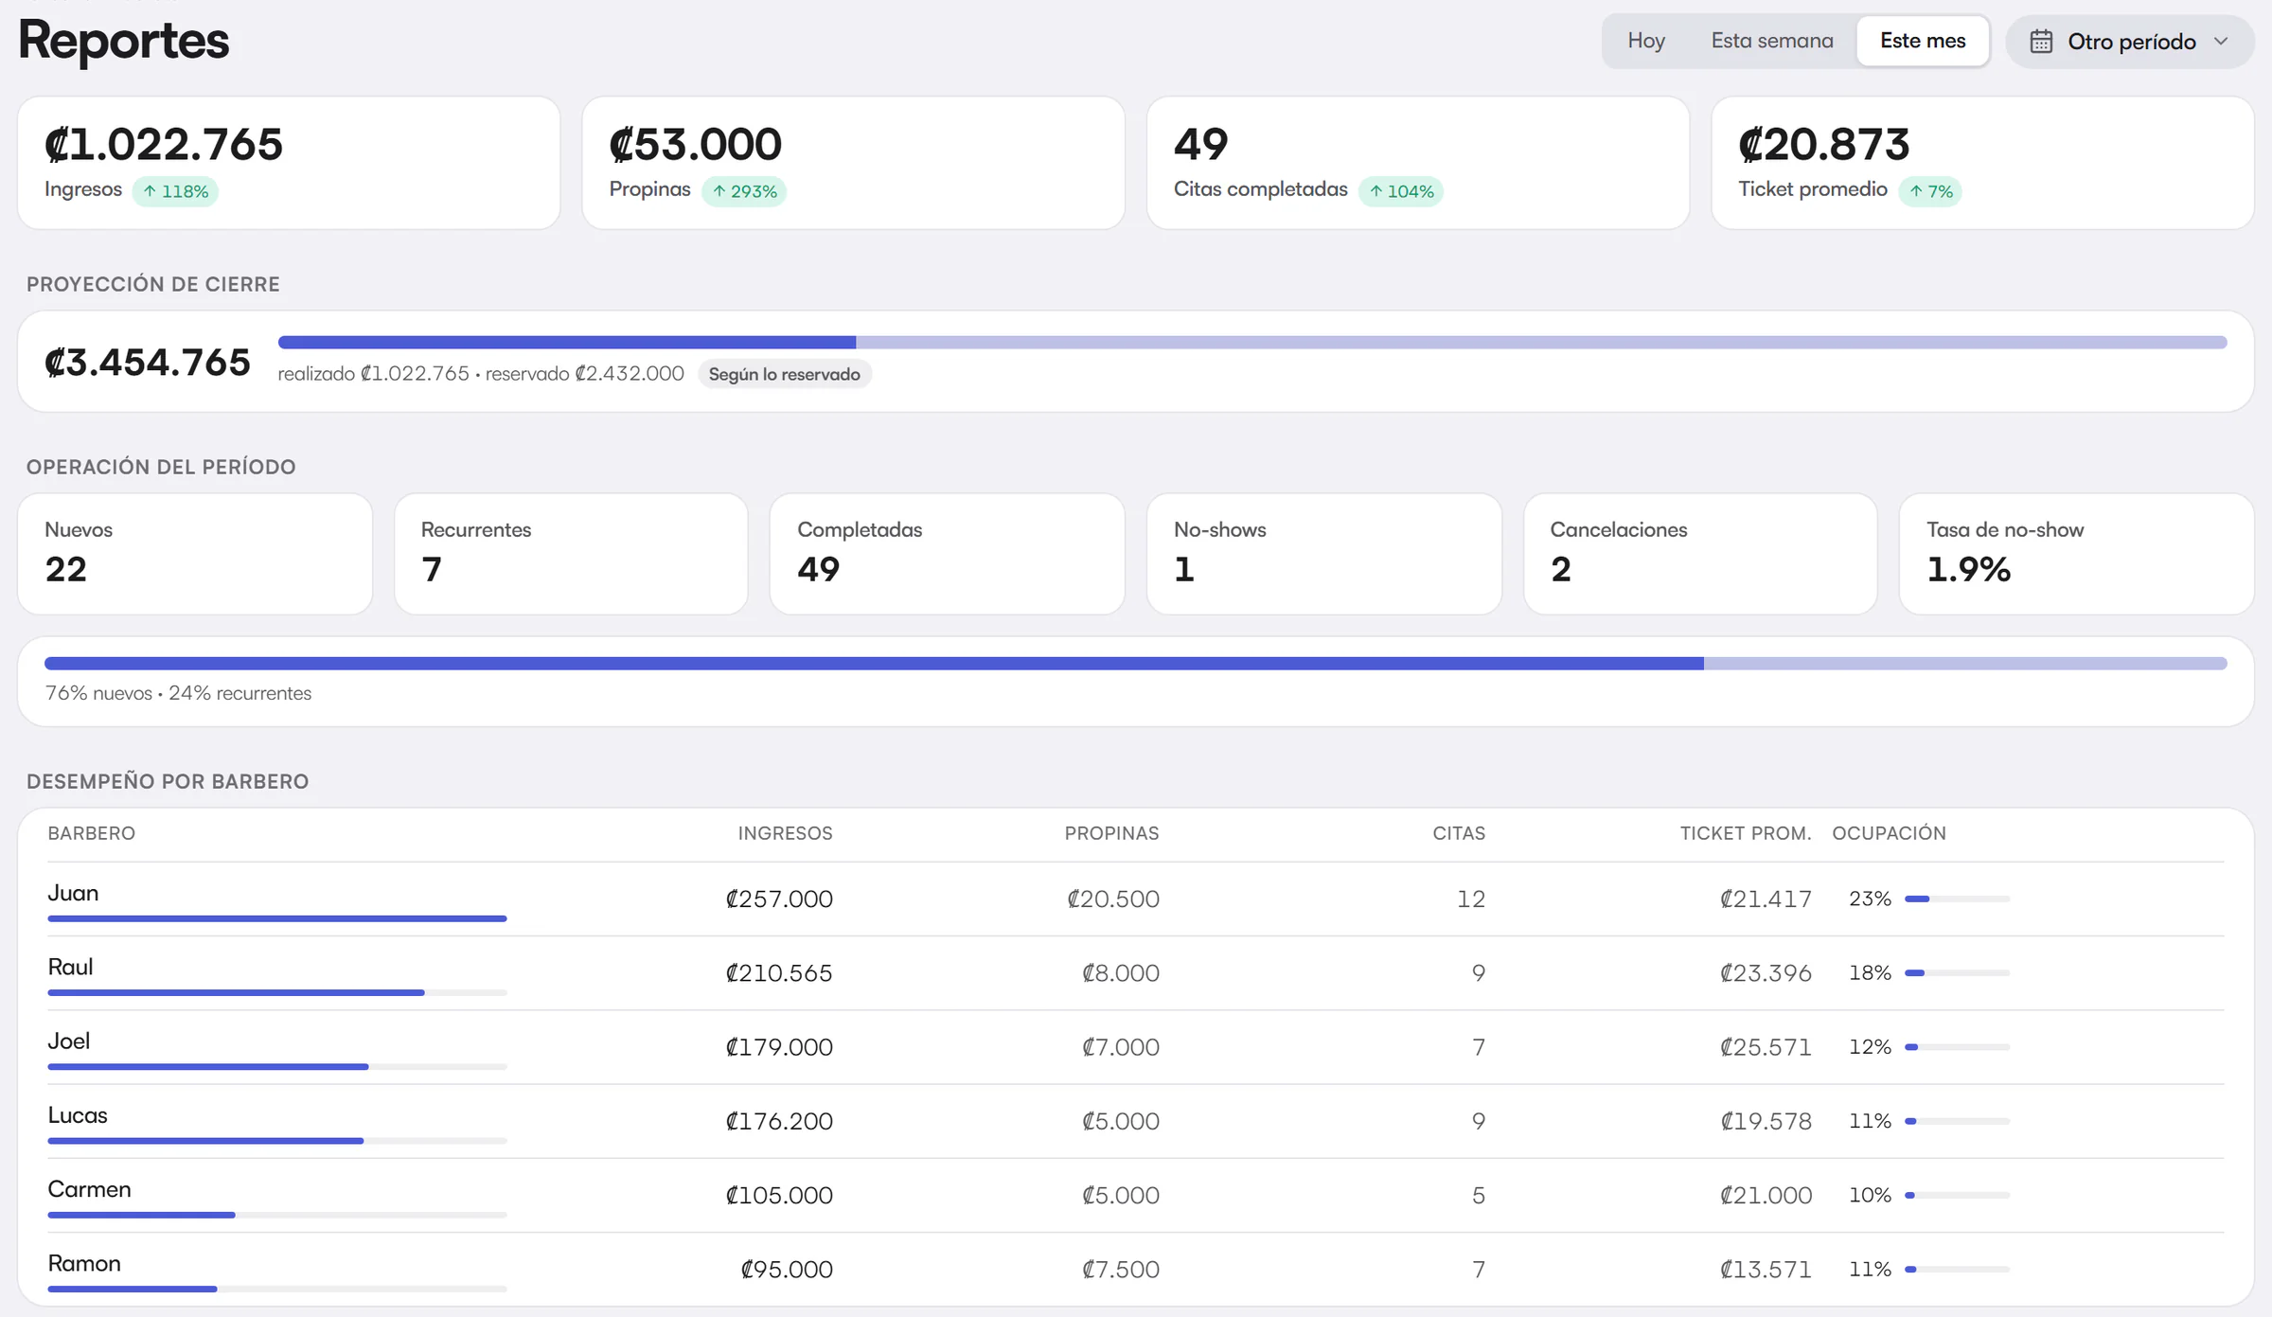Viewport: 2272px width, 1317px height.
Task: Click the closing projection progress bar
Action: (1252, 342)
